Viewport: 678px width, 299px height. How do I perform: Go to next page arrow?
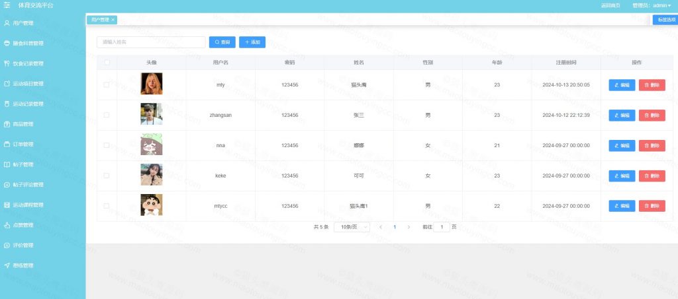pos(409,227)
